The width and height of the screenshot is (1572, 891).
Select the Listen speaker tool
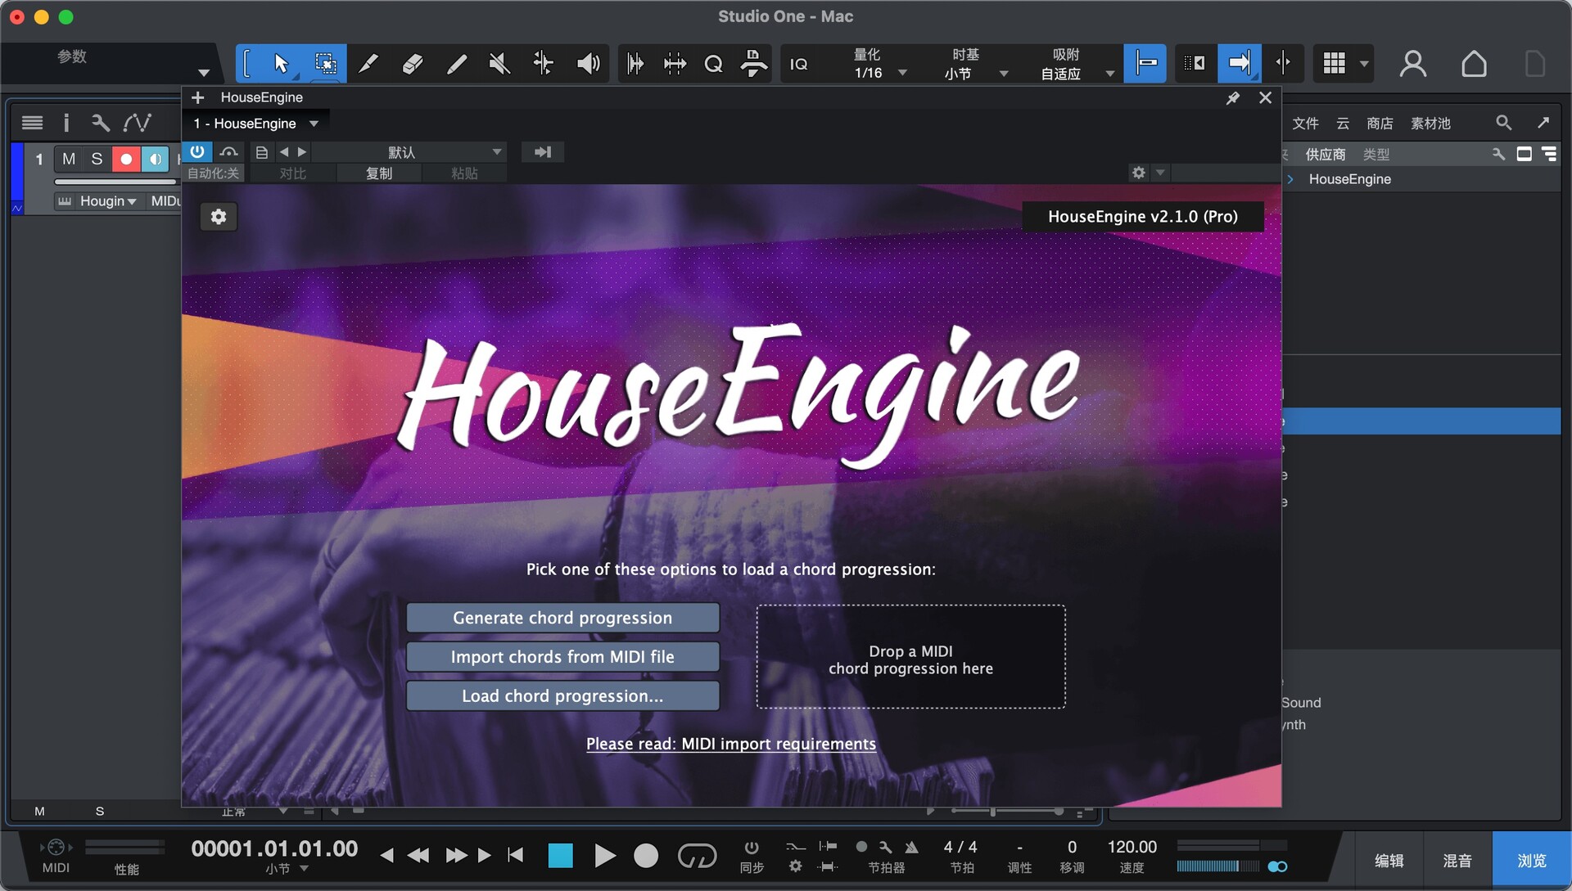click(588, 64)
